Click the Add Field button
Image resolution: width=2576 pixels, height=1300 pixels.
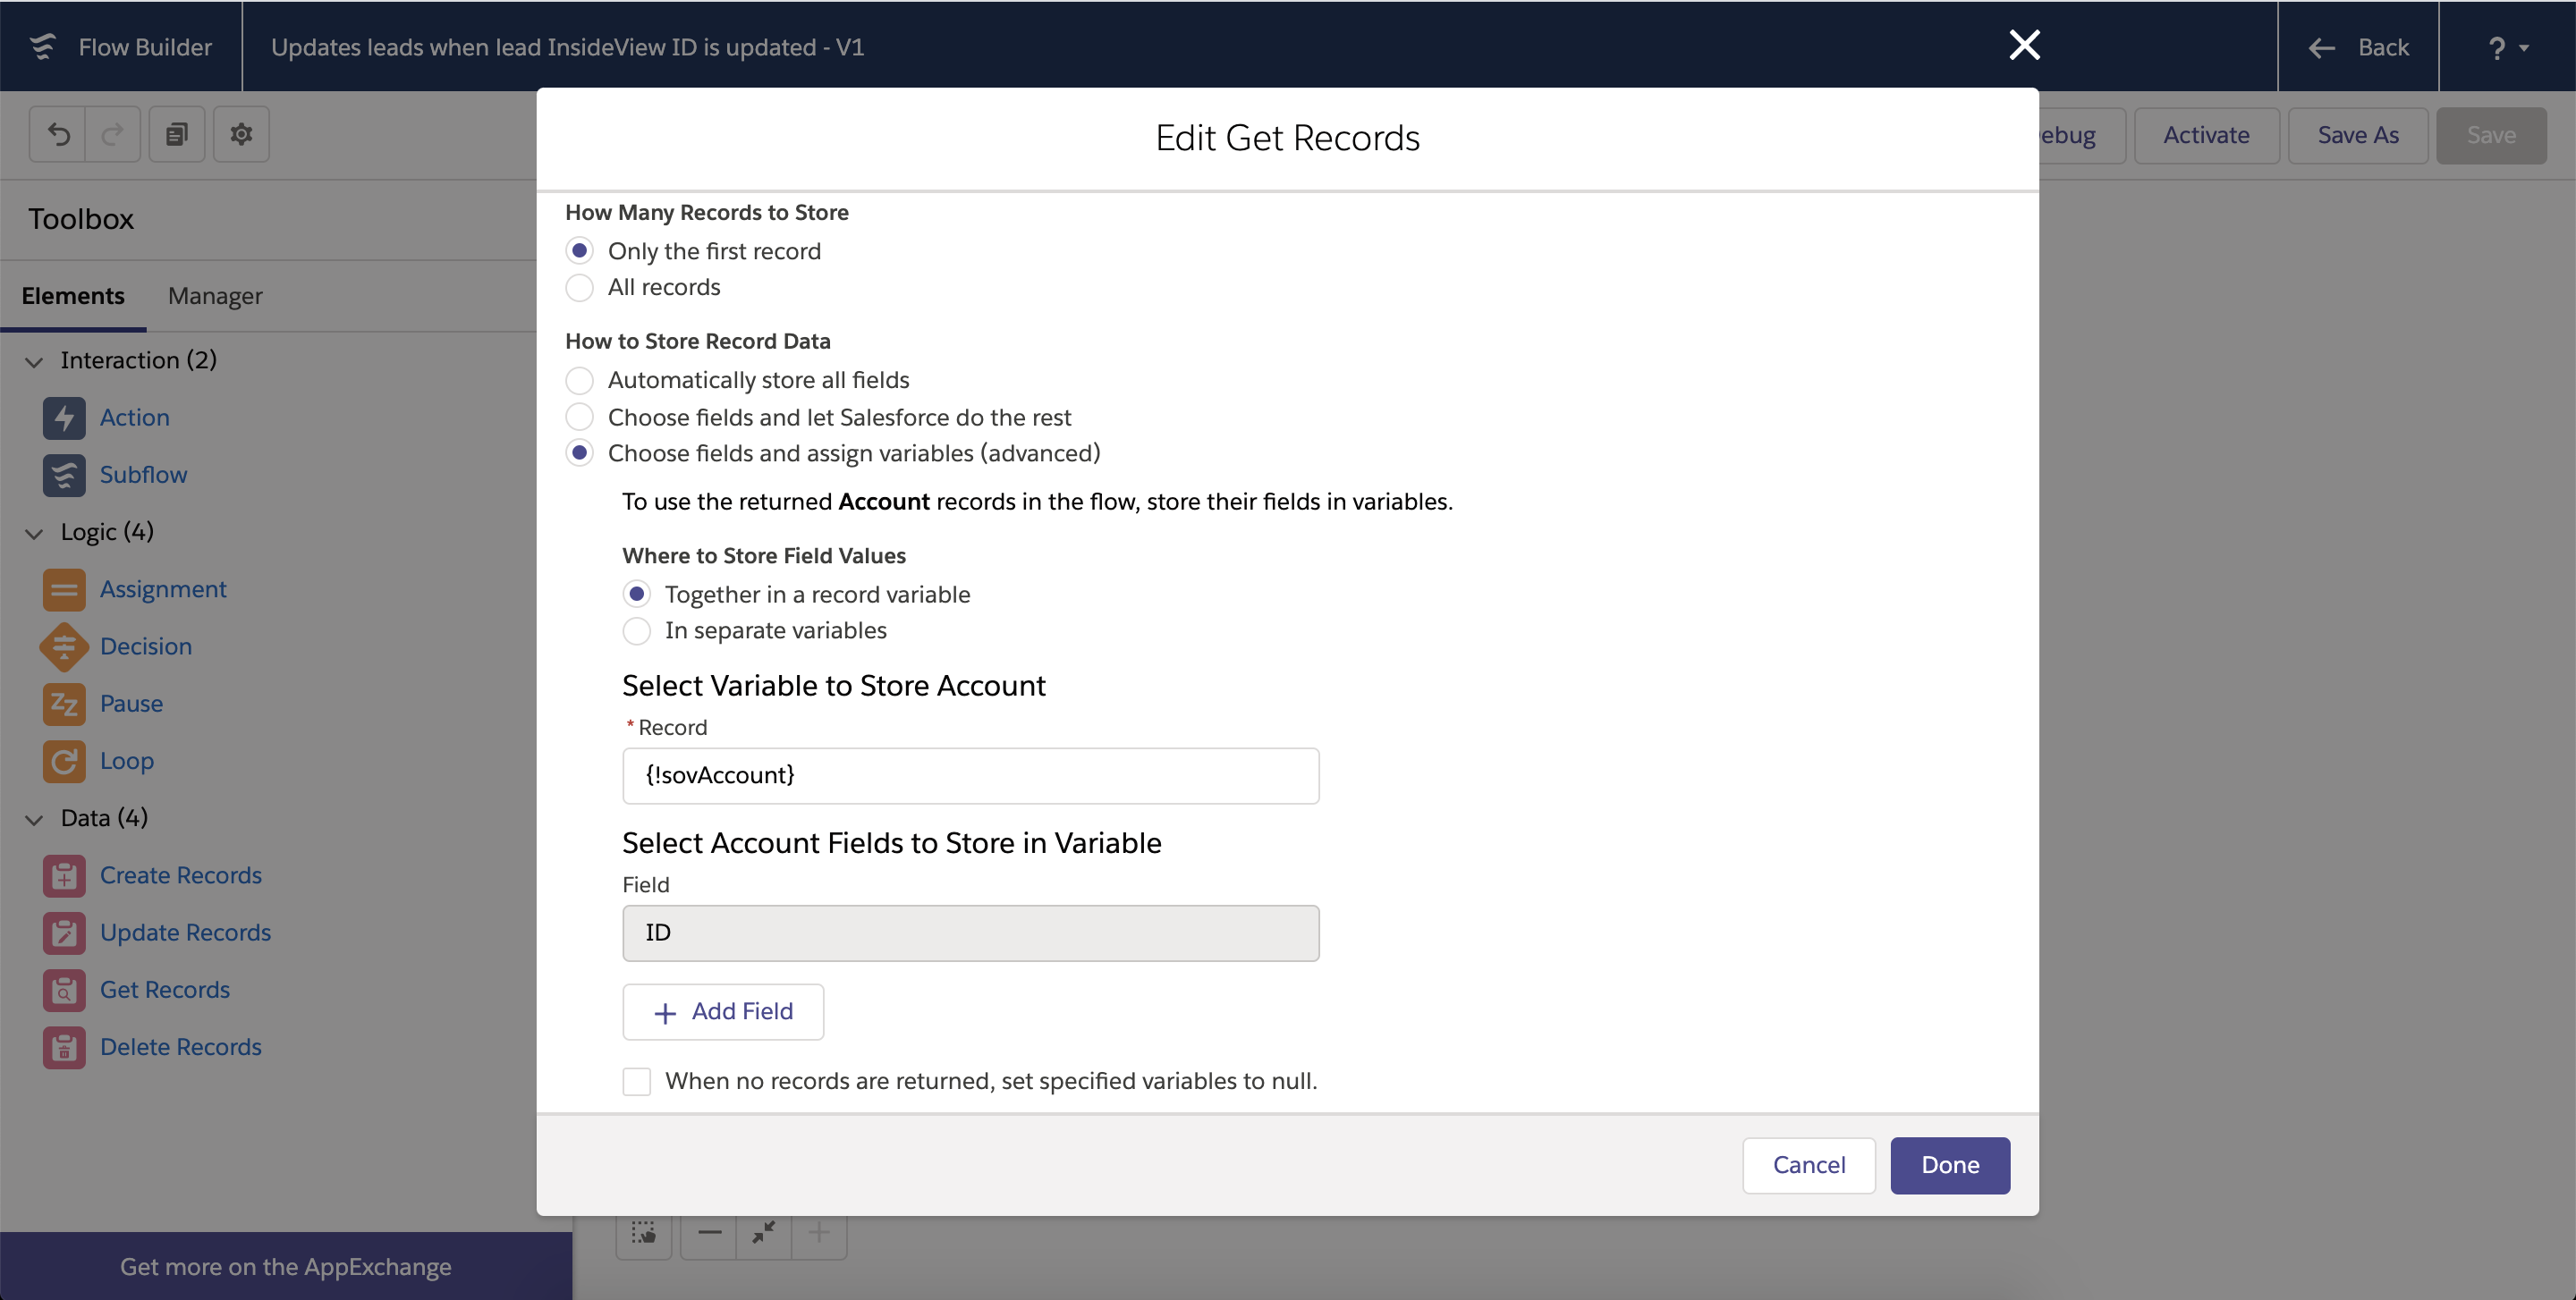click(x=722, y=1011)
